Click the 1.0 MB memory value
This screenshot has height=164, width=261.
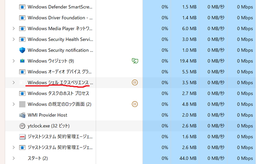coord(189,50)
